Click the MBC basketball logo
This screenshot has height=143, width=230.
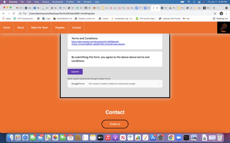tap(223, 28)
